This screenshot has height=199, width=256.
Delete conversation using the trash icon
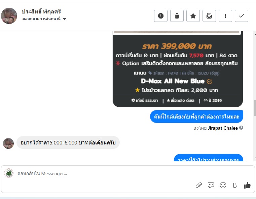tap(177, 16)
